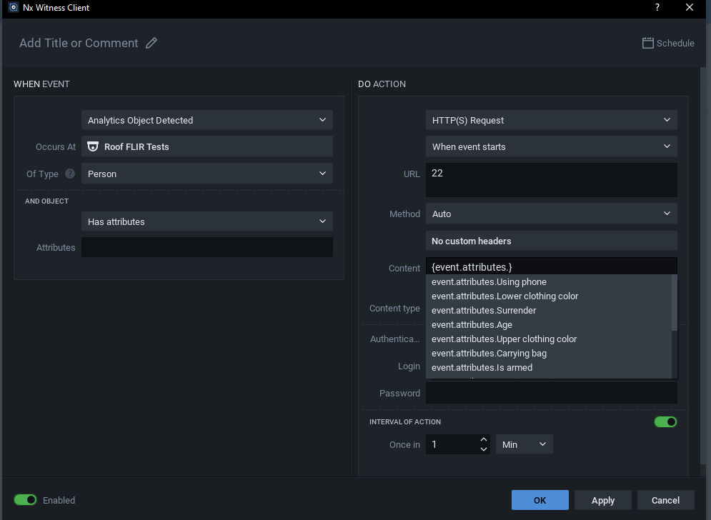Click the Attributes input field
The width and height of the screenshot is (711, 520).
pyautogui.click(x=207, y=247)
